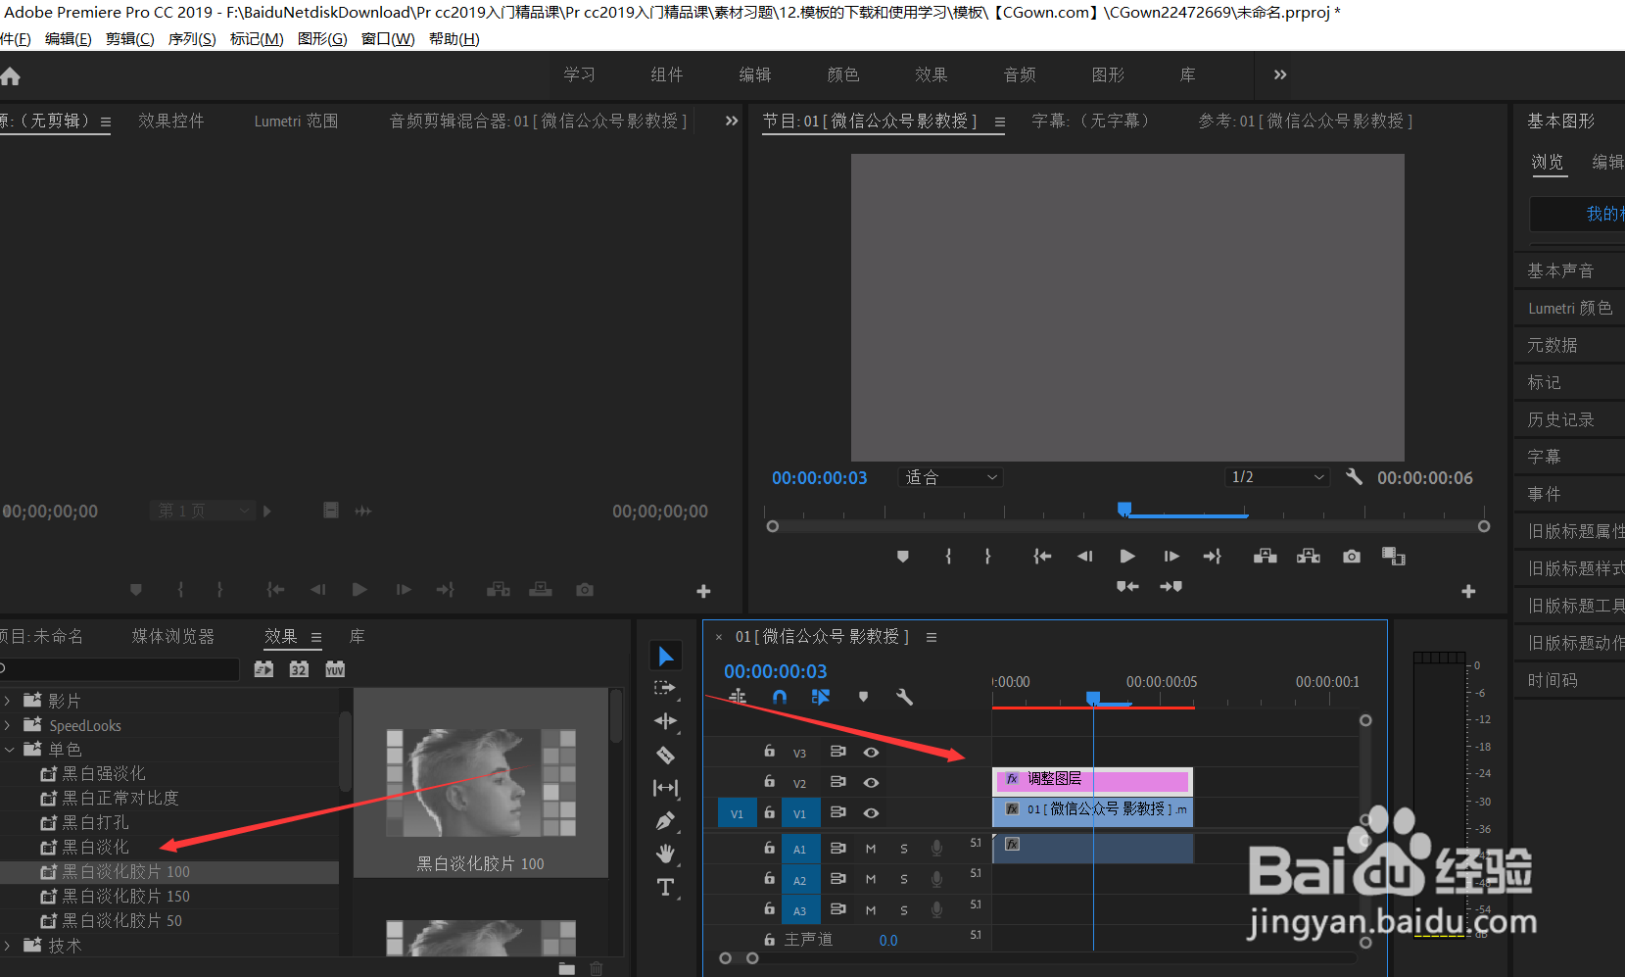Go to Out point in Program monitor
This screenshot has height=977, width=1625.
tap(1213, 557)
